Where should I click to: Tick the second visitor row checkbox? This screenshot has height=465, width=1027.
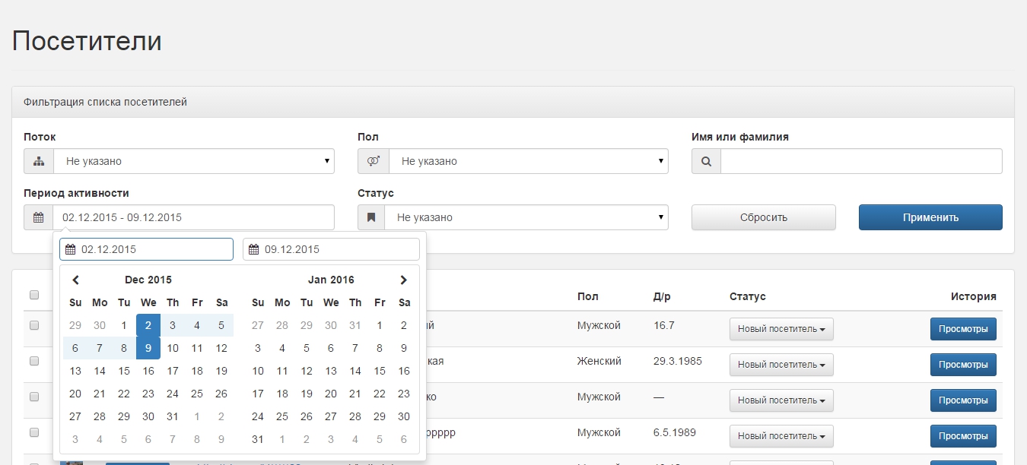[34, 361]
